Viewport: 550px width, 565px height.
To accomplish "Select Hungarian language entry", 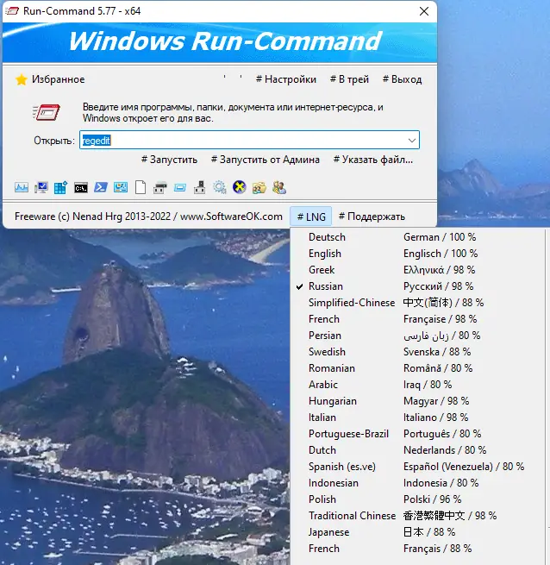I will pos(418,401).
